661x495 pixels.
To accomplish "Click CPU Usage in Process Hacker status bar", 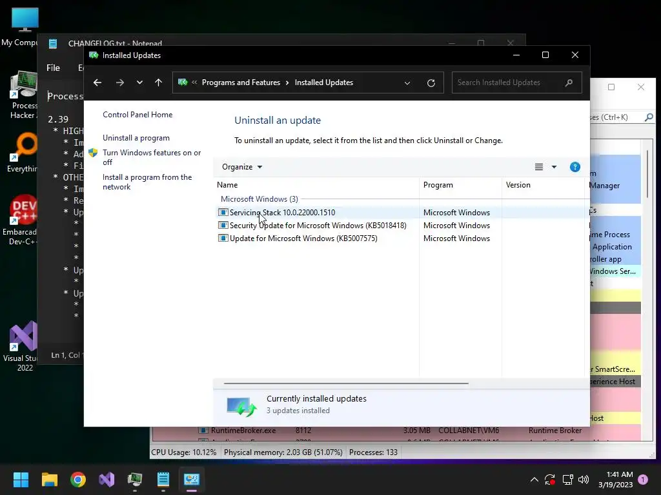I will (x=184, y=452).
